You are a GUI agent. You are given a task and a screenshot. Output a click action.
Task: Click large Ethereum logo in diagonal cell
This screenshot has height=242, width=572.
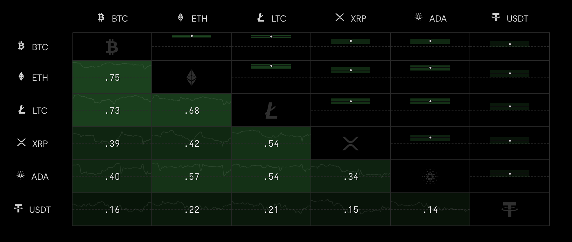pyautogui.click(x=192, y=77)
